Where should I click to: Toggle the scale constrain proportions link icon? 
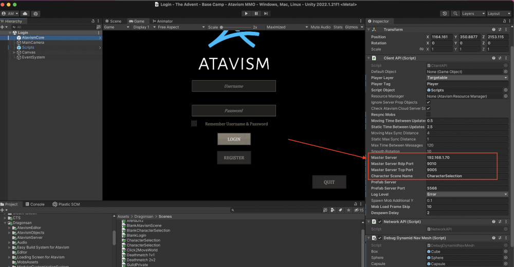pyautogui.click(x=421, y=49)
